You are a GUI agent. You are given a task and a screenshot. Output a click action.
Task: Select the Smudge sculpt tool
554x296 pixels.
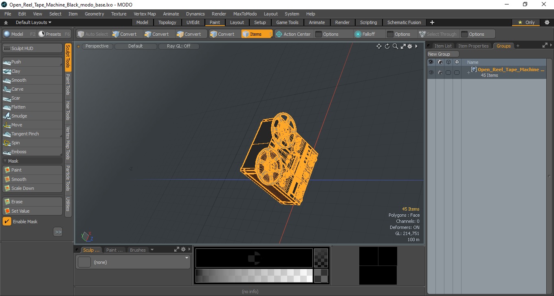(32, 116)
